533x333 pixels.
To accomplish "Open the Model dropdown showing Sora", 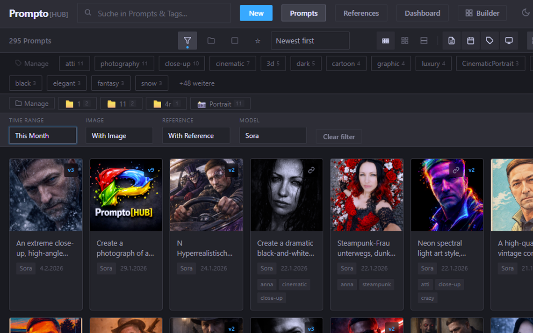I will coord(273,136).
